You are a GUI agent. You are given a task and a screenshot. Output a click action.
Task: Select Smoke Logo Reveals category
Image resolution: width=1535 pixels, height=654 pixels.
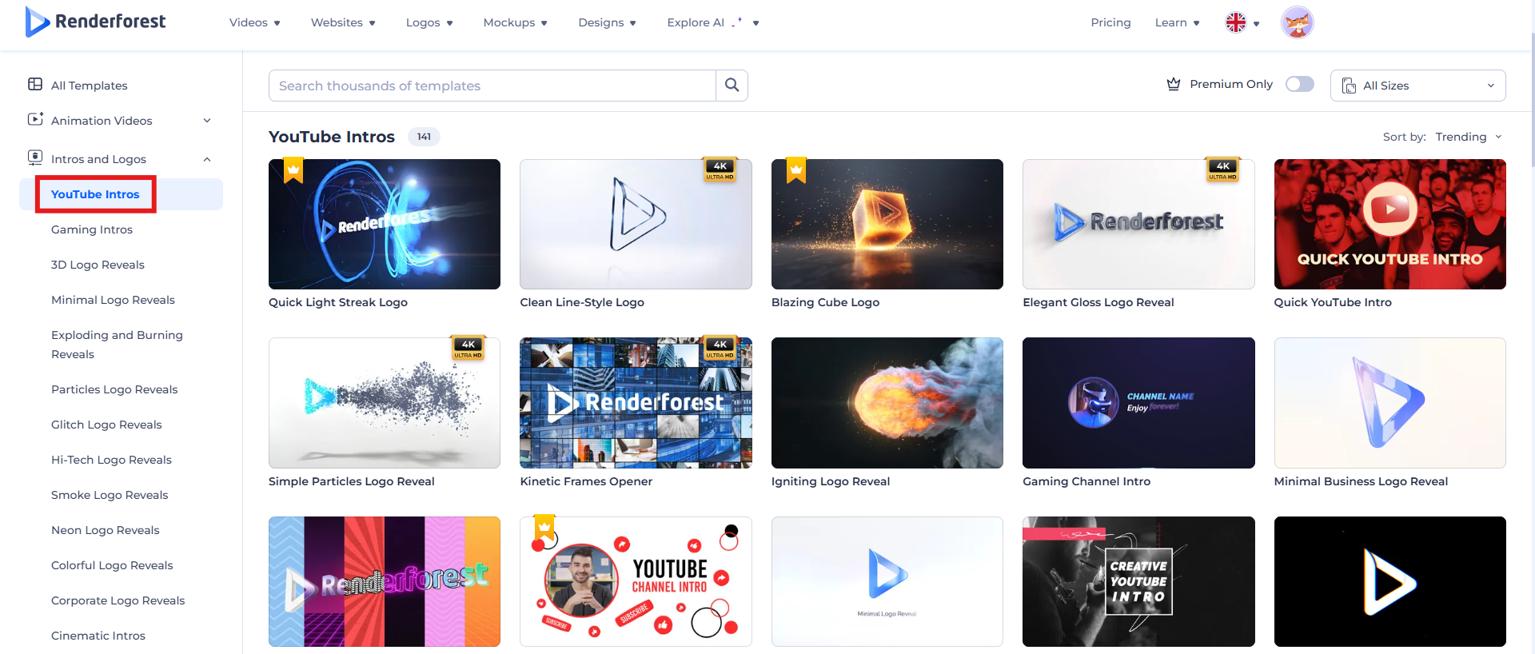coord(110,495)
